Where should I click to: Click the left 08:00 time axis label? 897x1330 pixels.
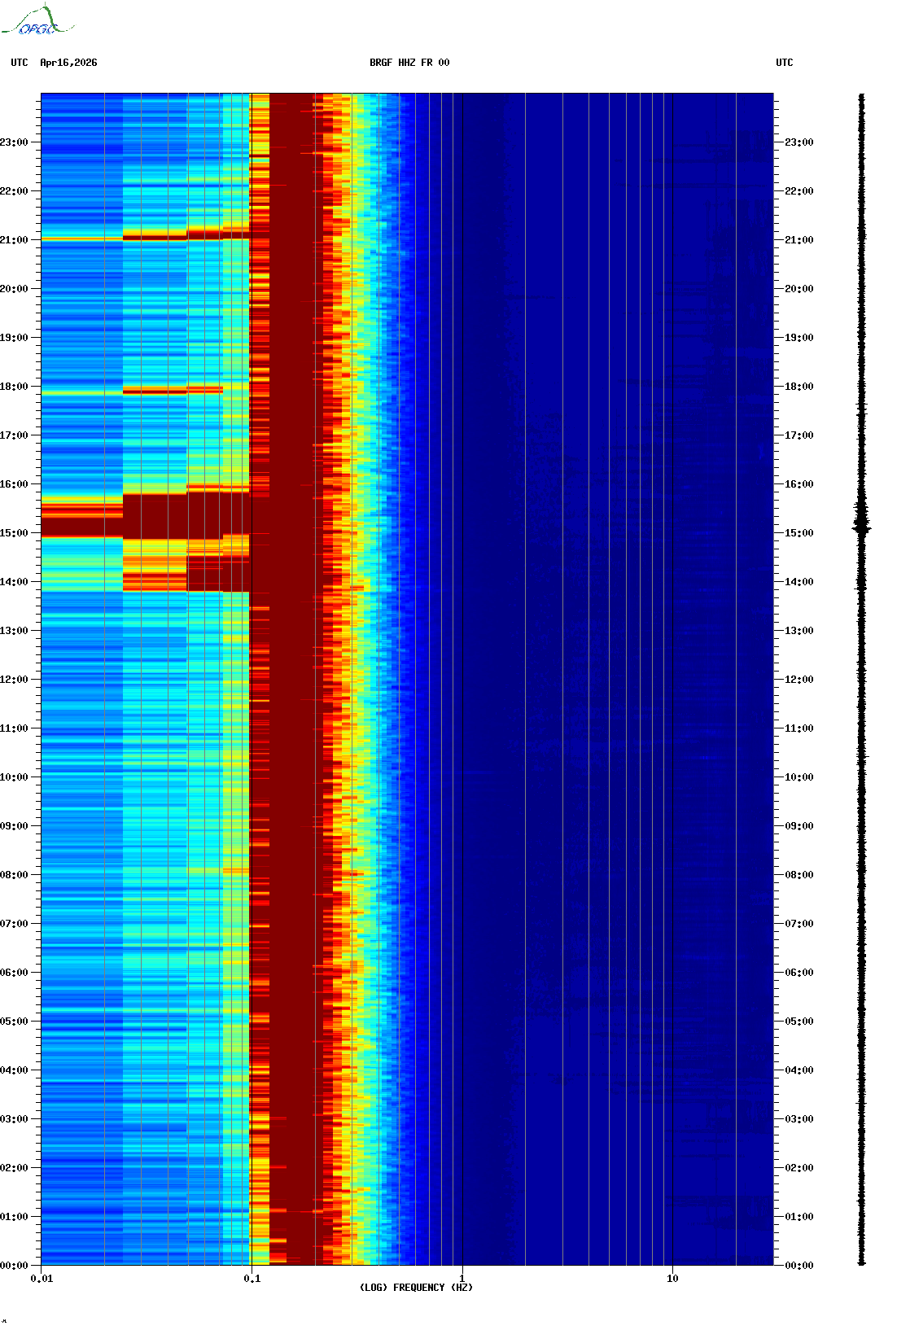pyautogui.click(x=14, y=875)
